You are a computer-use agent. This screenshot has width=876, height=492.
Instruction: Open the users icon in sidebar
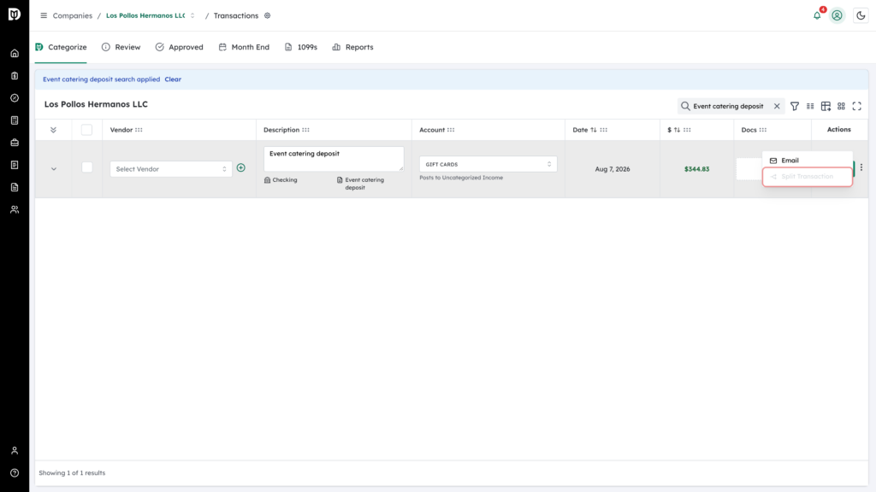[15, 210]
